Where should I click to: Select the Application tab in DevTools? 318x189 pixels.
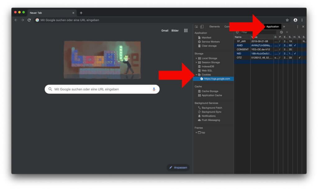[x=272, y=27]
